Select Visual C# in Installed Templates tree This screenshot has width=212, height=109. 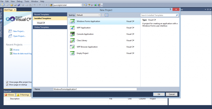41,23
